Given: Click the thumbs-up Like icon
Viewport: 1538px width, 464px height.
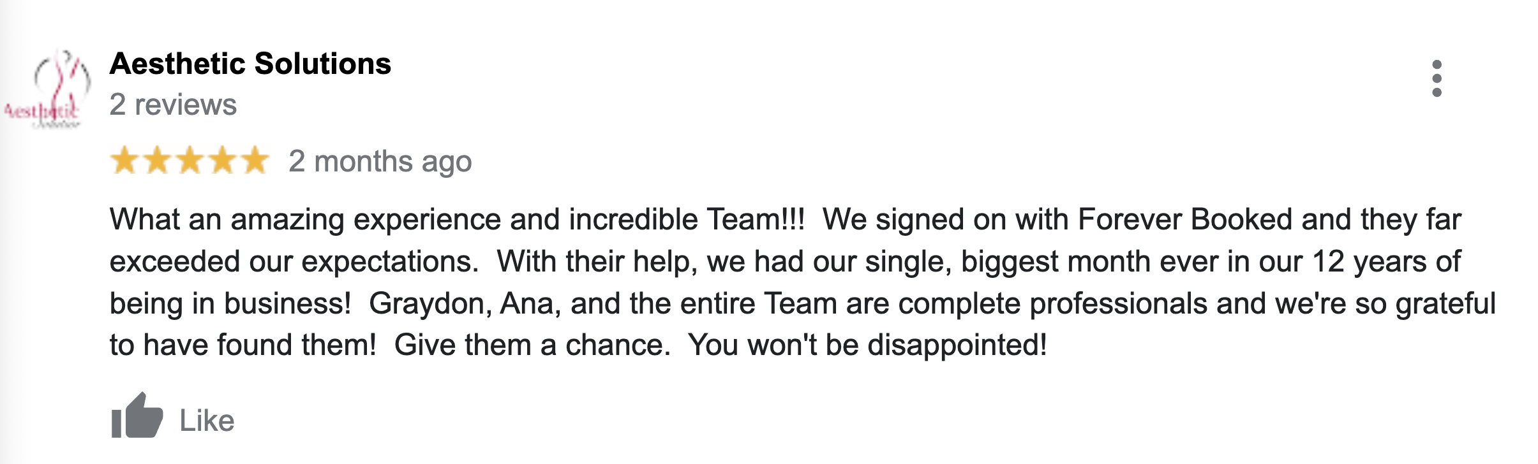Looking at the screenshot, I should coord(137,416).
